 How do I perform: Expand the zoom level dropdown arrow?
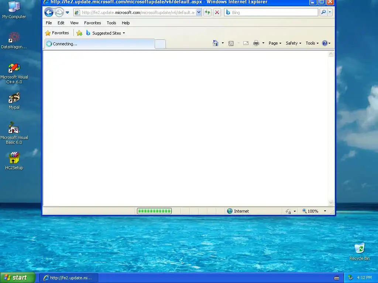[x=325, y=211]
